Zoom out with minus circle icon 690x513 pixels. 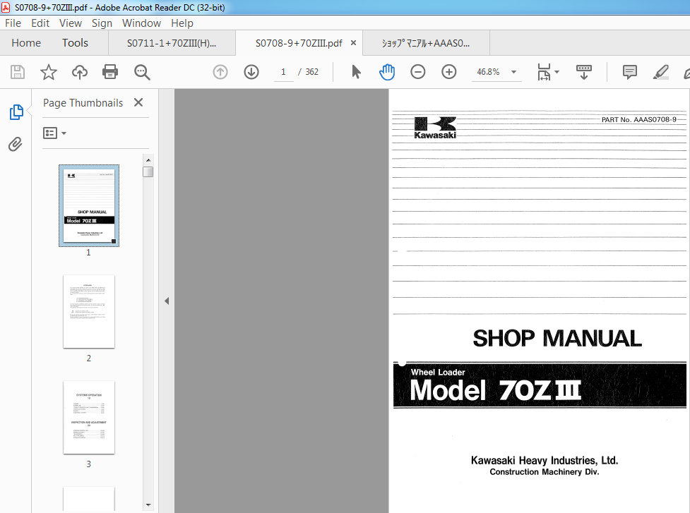tap(417, 72)
